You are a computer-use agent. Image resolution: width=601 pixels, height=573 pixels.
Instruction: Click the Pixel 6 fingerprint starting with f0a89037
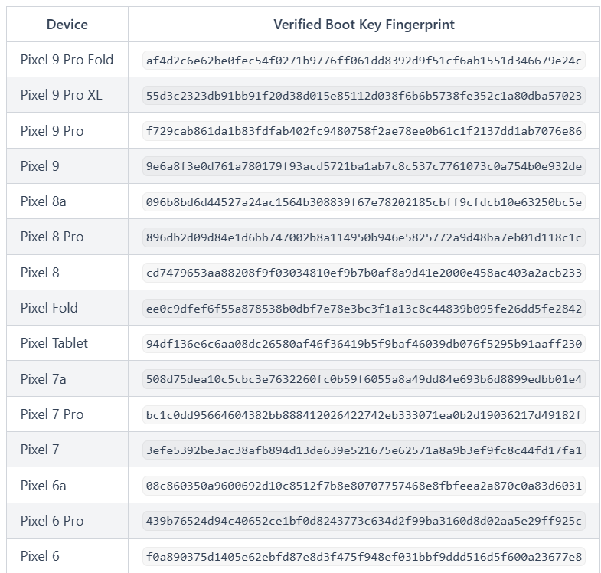(x=364, y=556)
